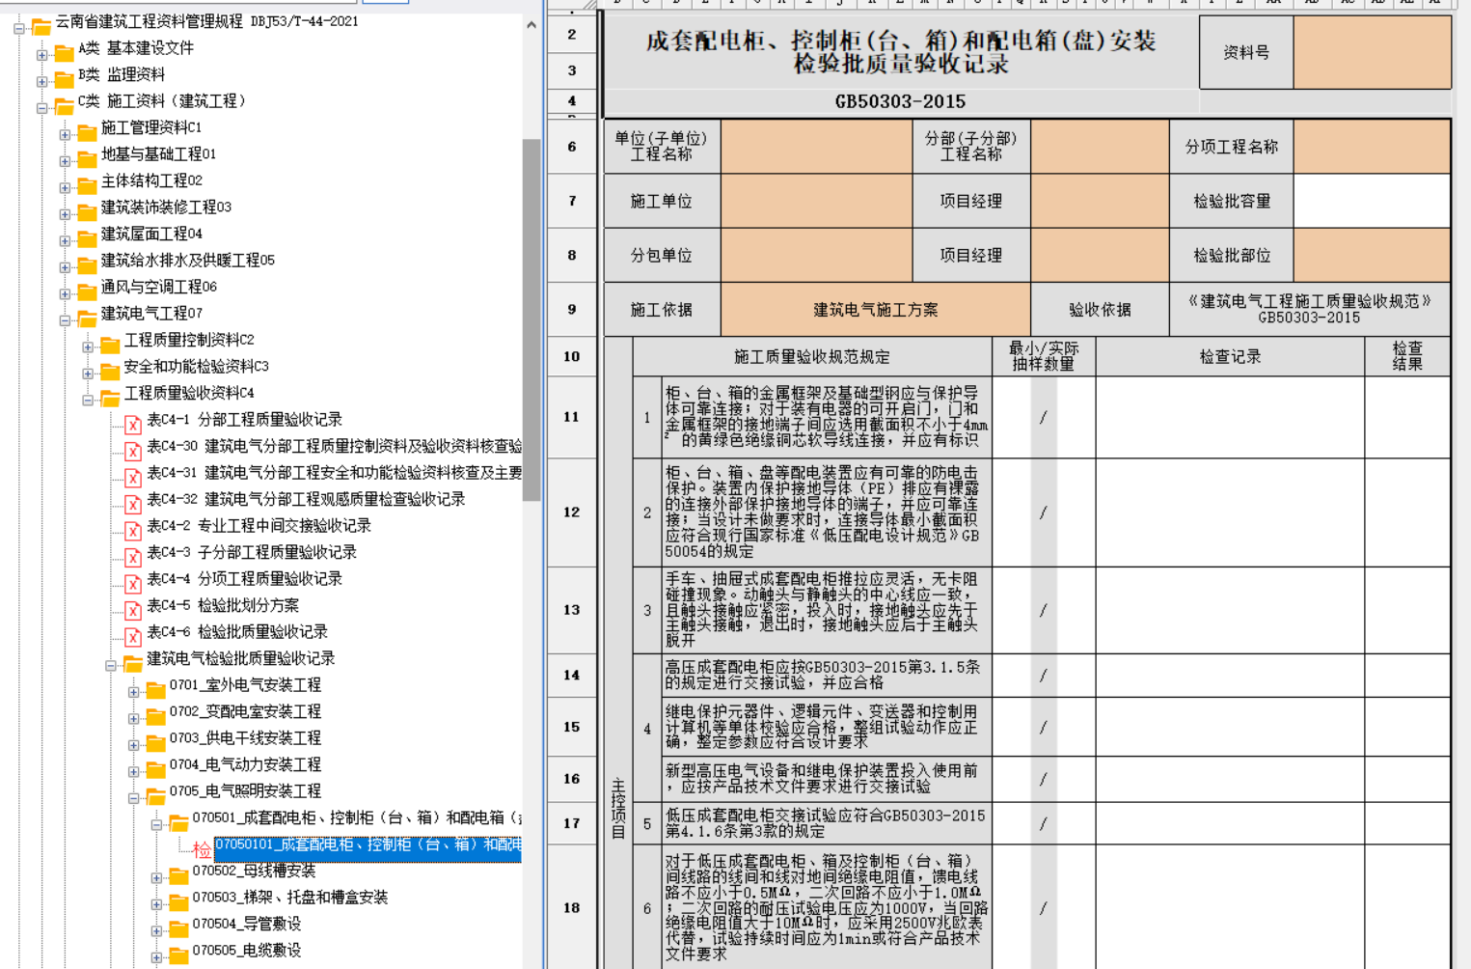Viewport: 1471px width, 969px height.
Task: Click the folder icon beside 建筑装饰装修工程03
Action: (88, 211)
